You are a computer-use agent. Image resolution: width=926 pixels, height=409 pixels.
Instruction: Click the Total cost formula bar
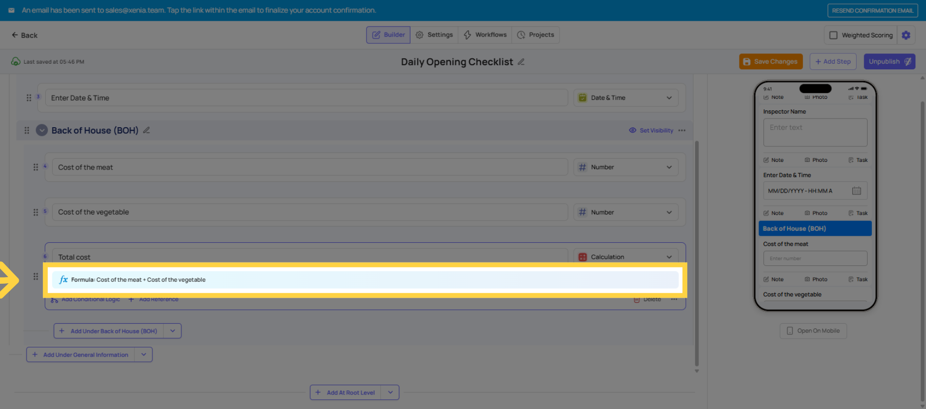pos(365,280)
